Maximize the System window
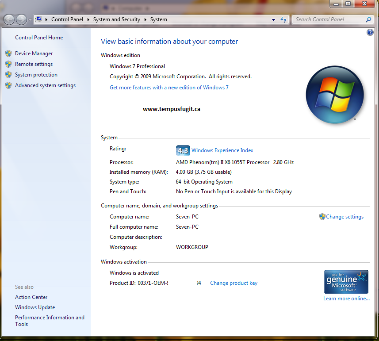The image size is (379, 341). tap(348, 4)
